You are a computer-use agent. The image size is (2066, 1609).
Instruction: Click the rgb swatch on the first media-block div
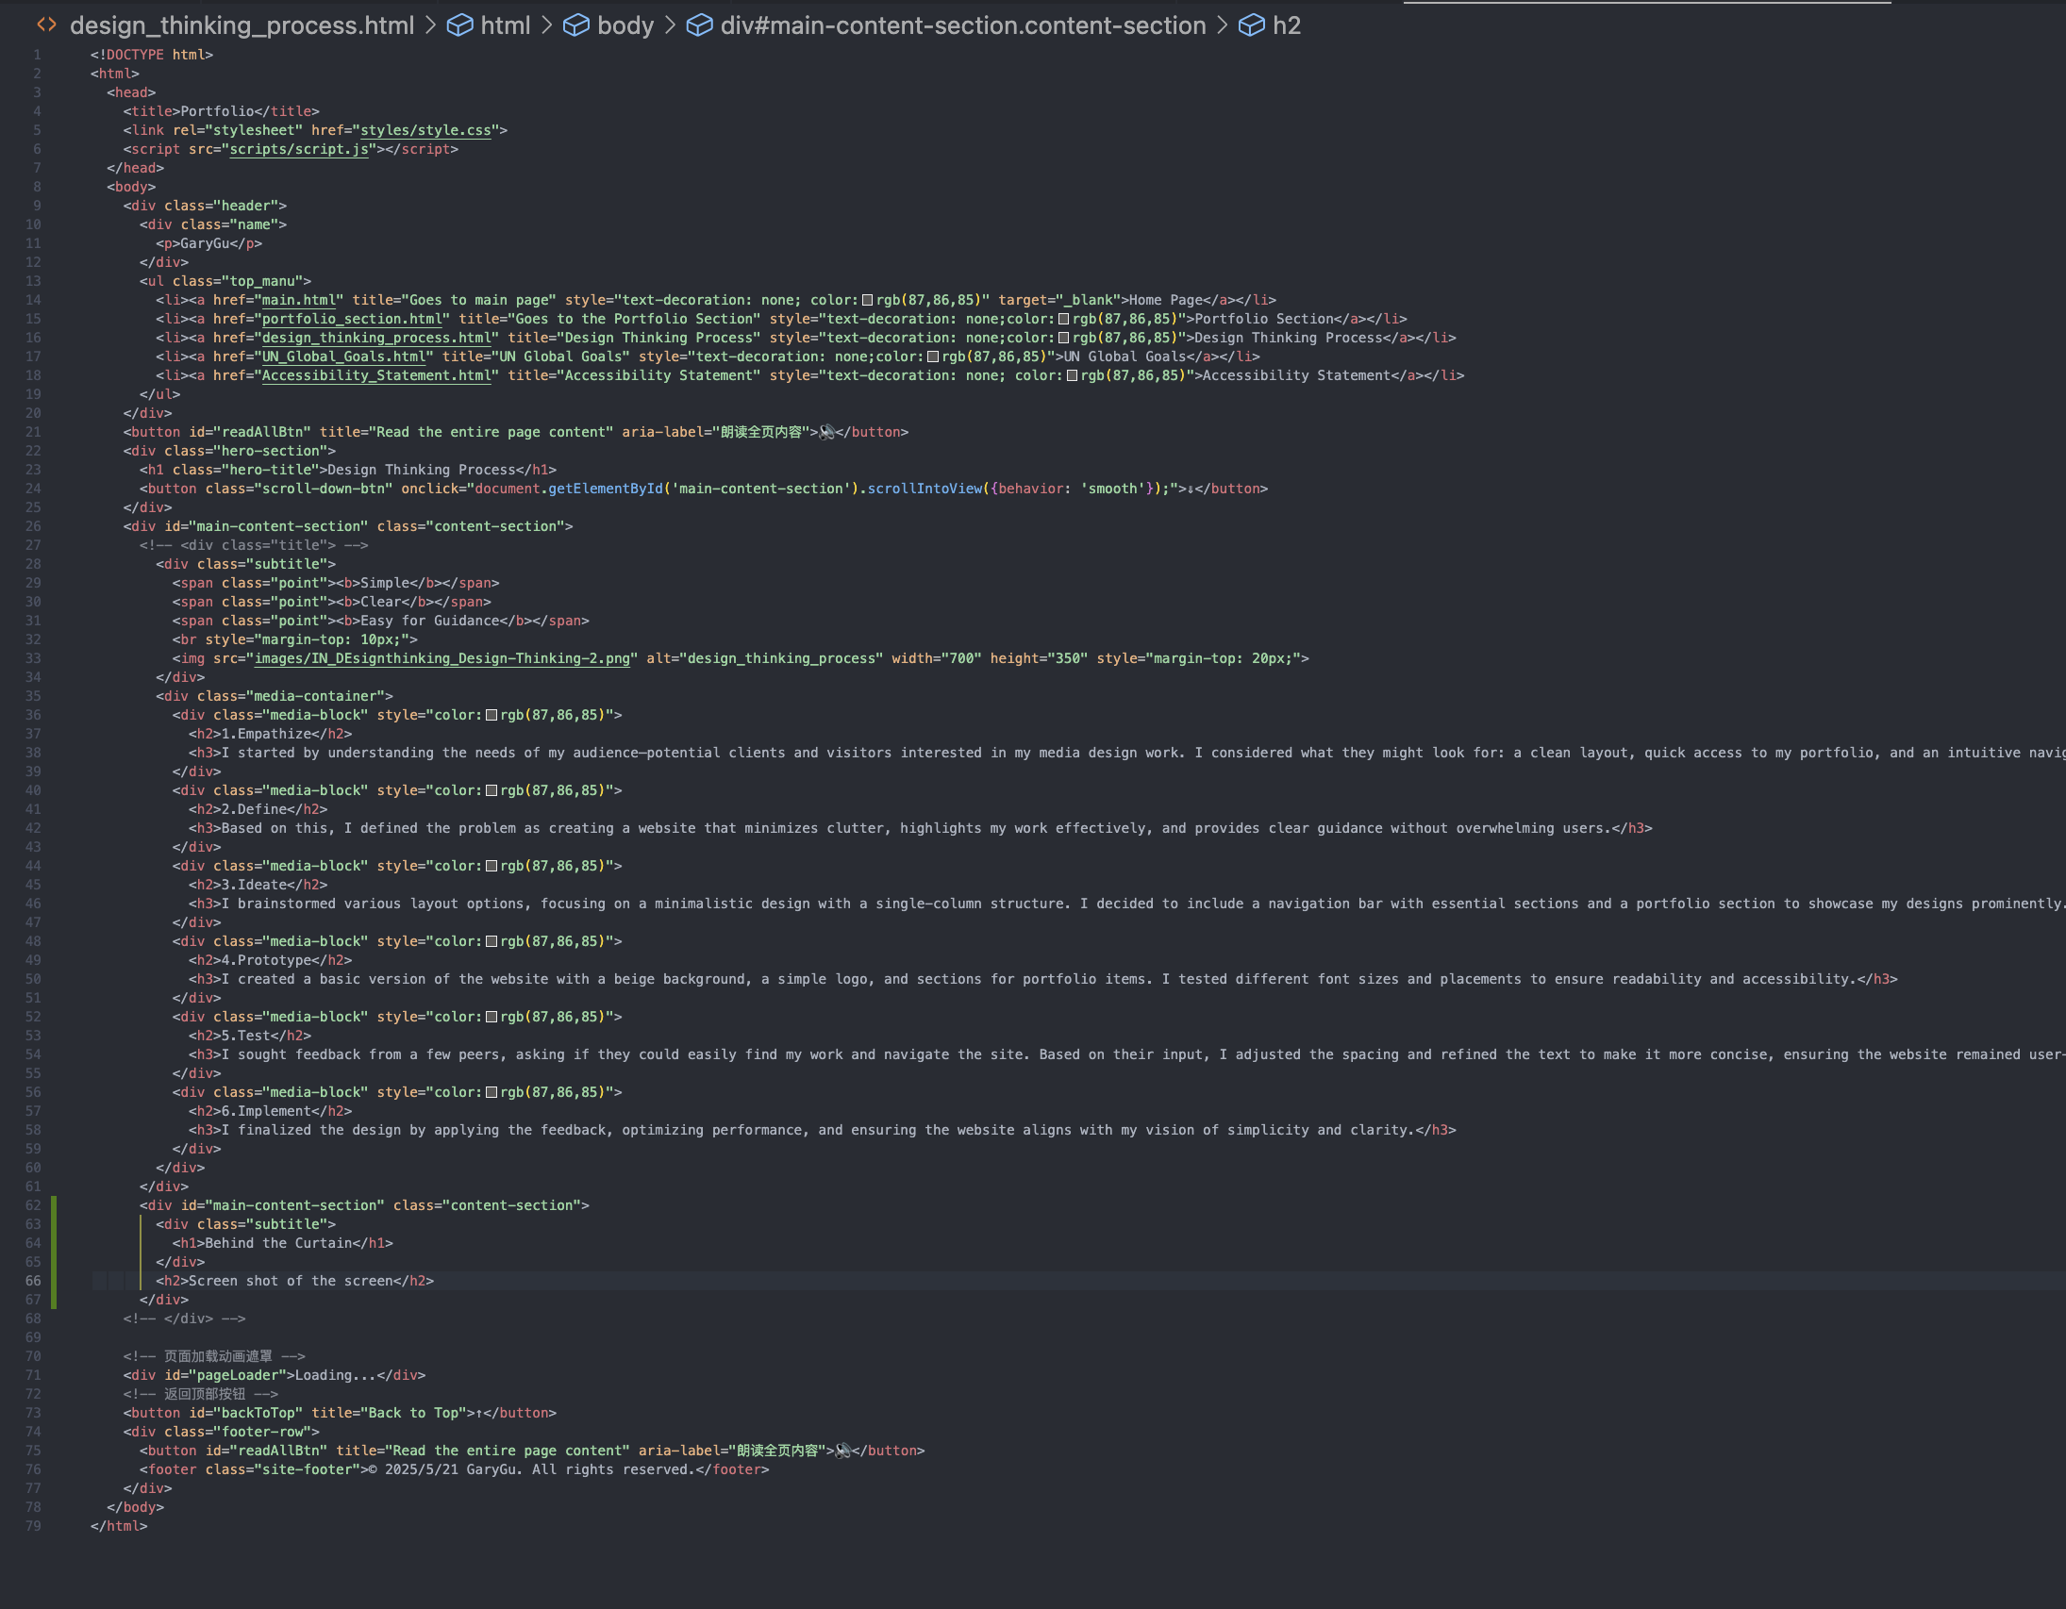coord(492,716)
